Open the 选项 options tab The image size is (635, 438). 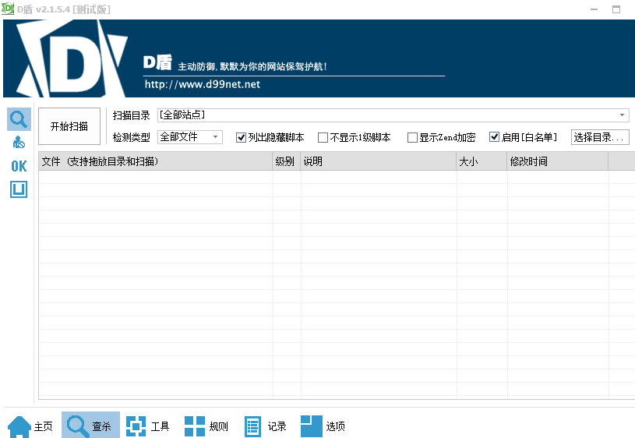pyautogui.click(x=323, y=426)
